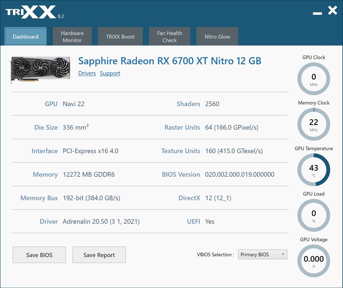Open the TRIXX Boost tab
The image size is (343, 288).
(x=120, y=36)
